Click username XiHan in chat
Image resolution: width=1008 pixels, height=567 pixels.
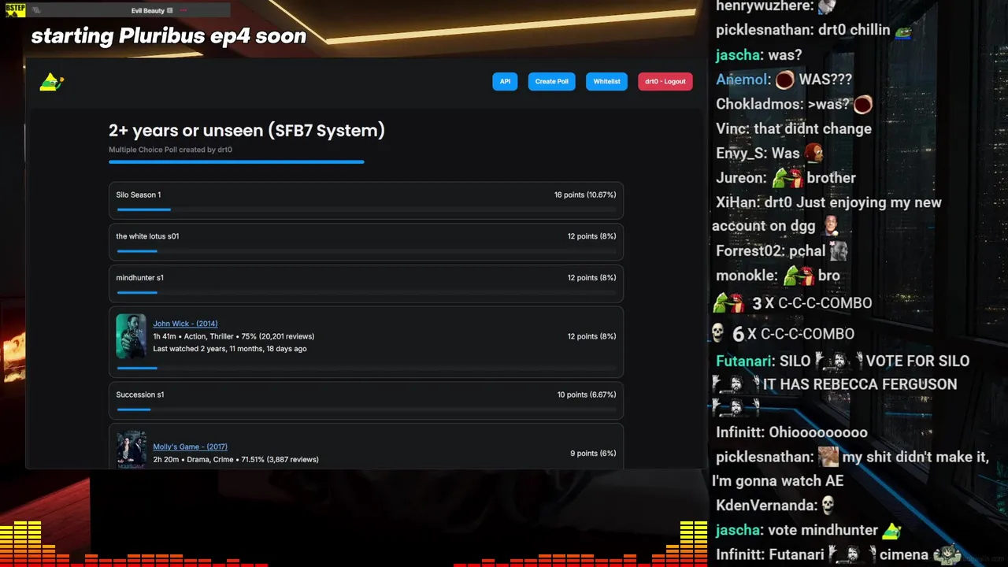737,202
